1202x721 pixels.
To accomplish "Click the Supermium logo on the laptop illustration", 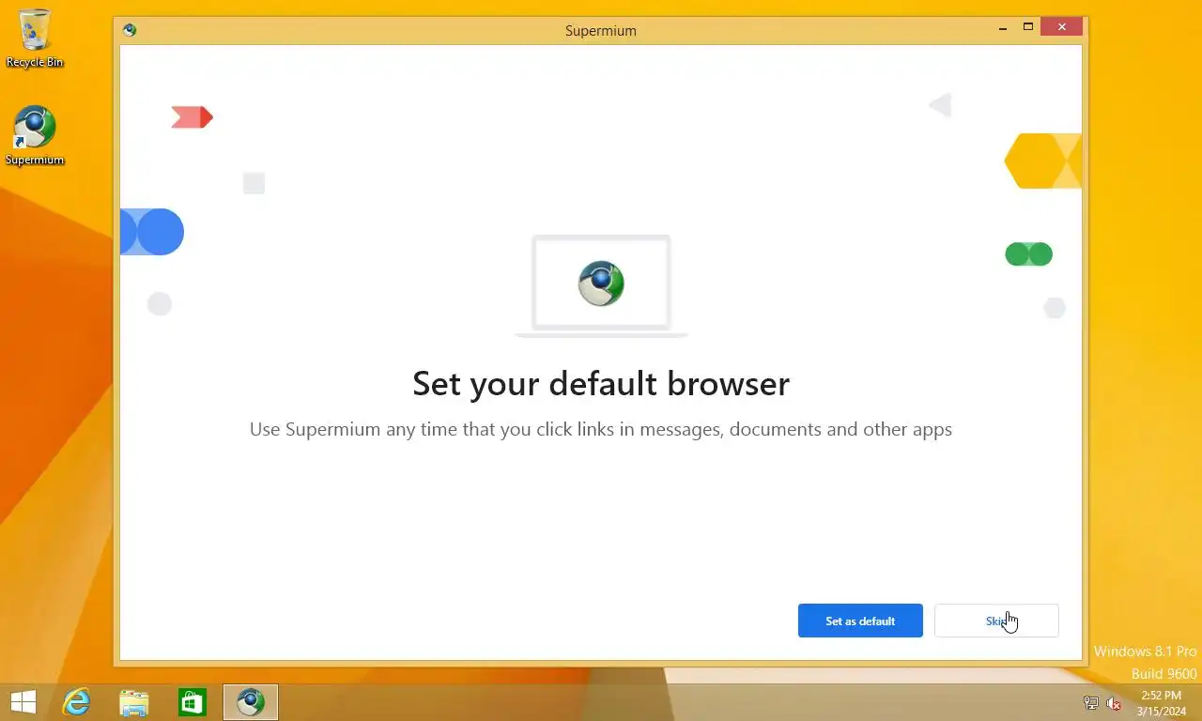I will tap(601, 284).
